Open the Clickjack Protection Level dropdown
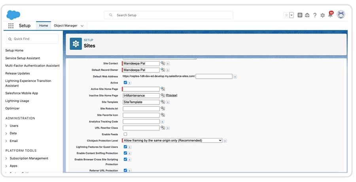The width and height of the screenshot is (356, 182). pos(172,140)
